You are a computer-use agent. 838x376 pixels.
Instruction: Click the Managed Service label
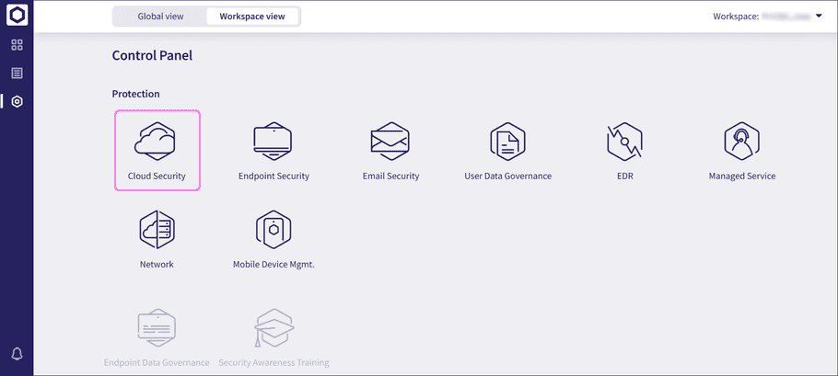point(742,176)
